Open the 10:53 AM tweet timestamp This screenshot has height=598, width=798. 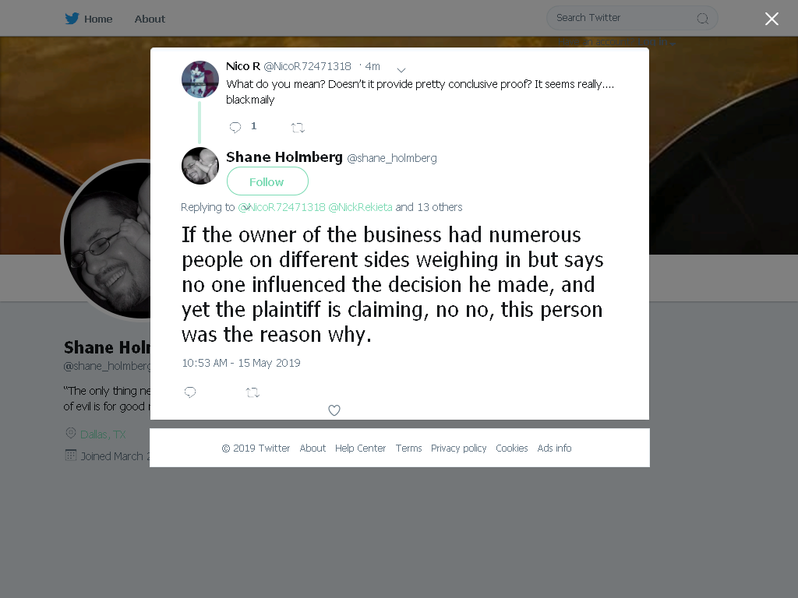[x=242, y=363]
